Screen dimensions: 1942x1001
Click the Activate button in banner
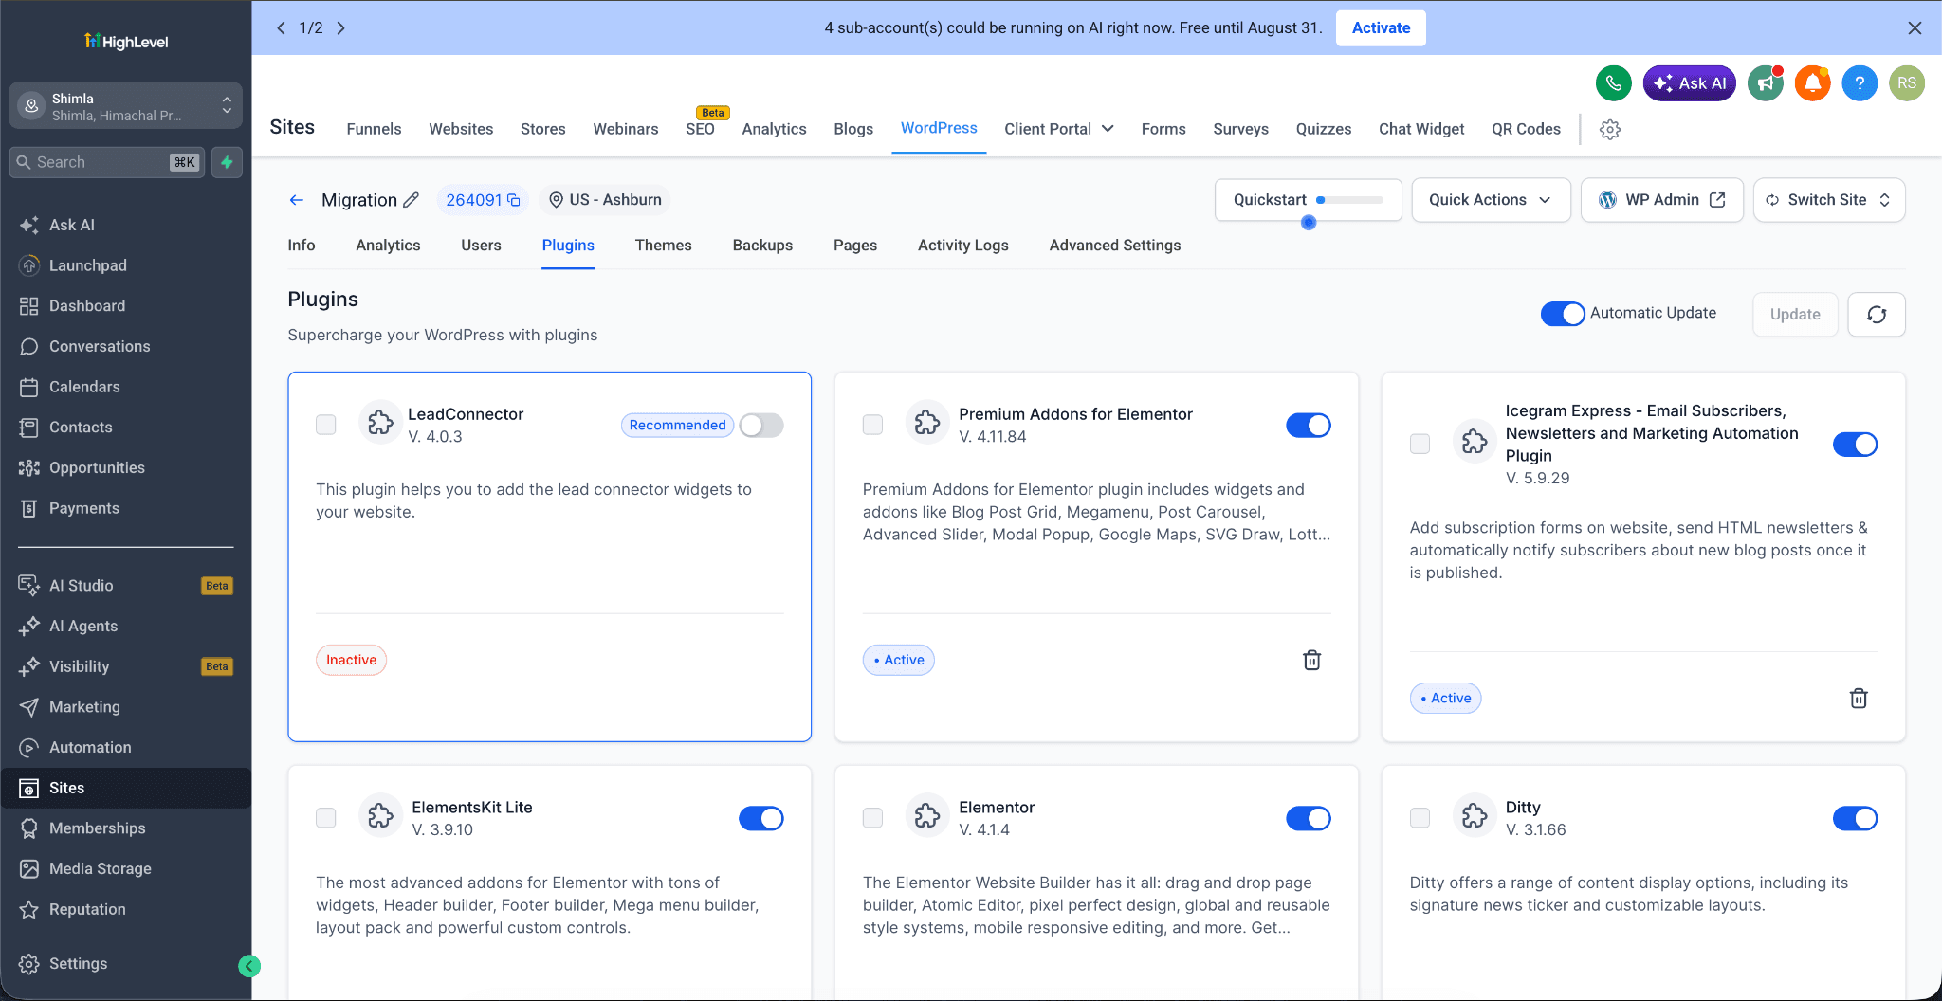click(x=1381, y=27)
